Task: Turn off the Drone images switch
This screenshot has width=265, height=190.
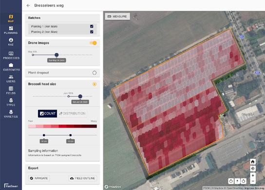Action: 94,43
